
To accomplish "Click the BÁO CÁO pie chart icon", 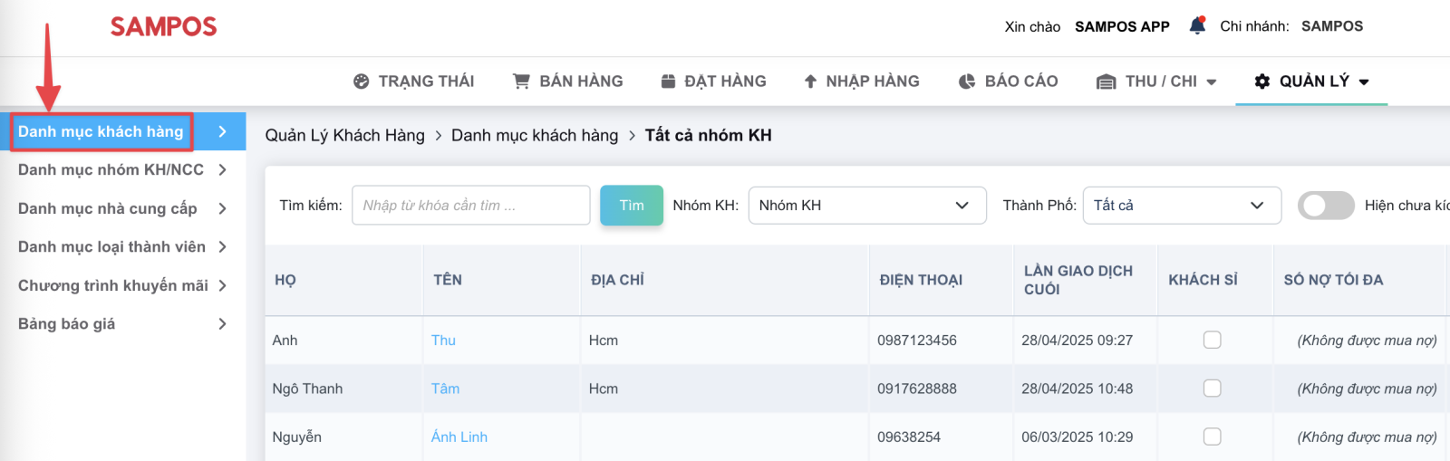I will pos(967,82).
